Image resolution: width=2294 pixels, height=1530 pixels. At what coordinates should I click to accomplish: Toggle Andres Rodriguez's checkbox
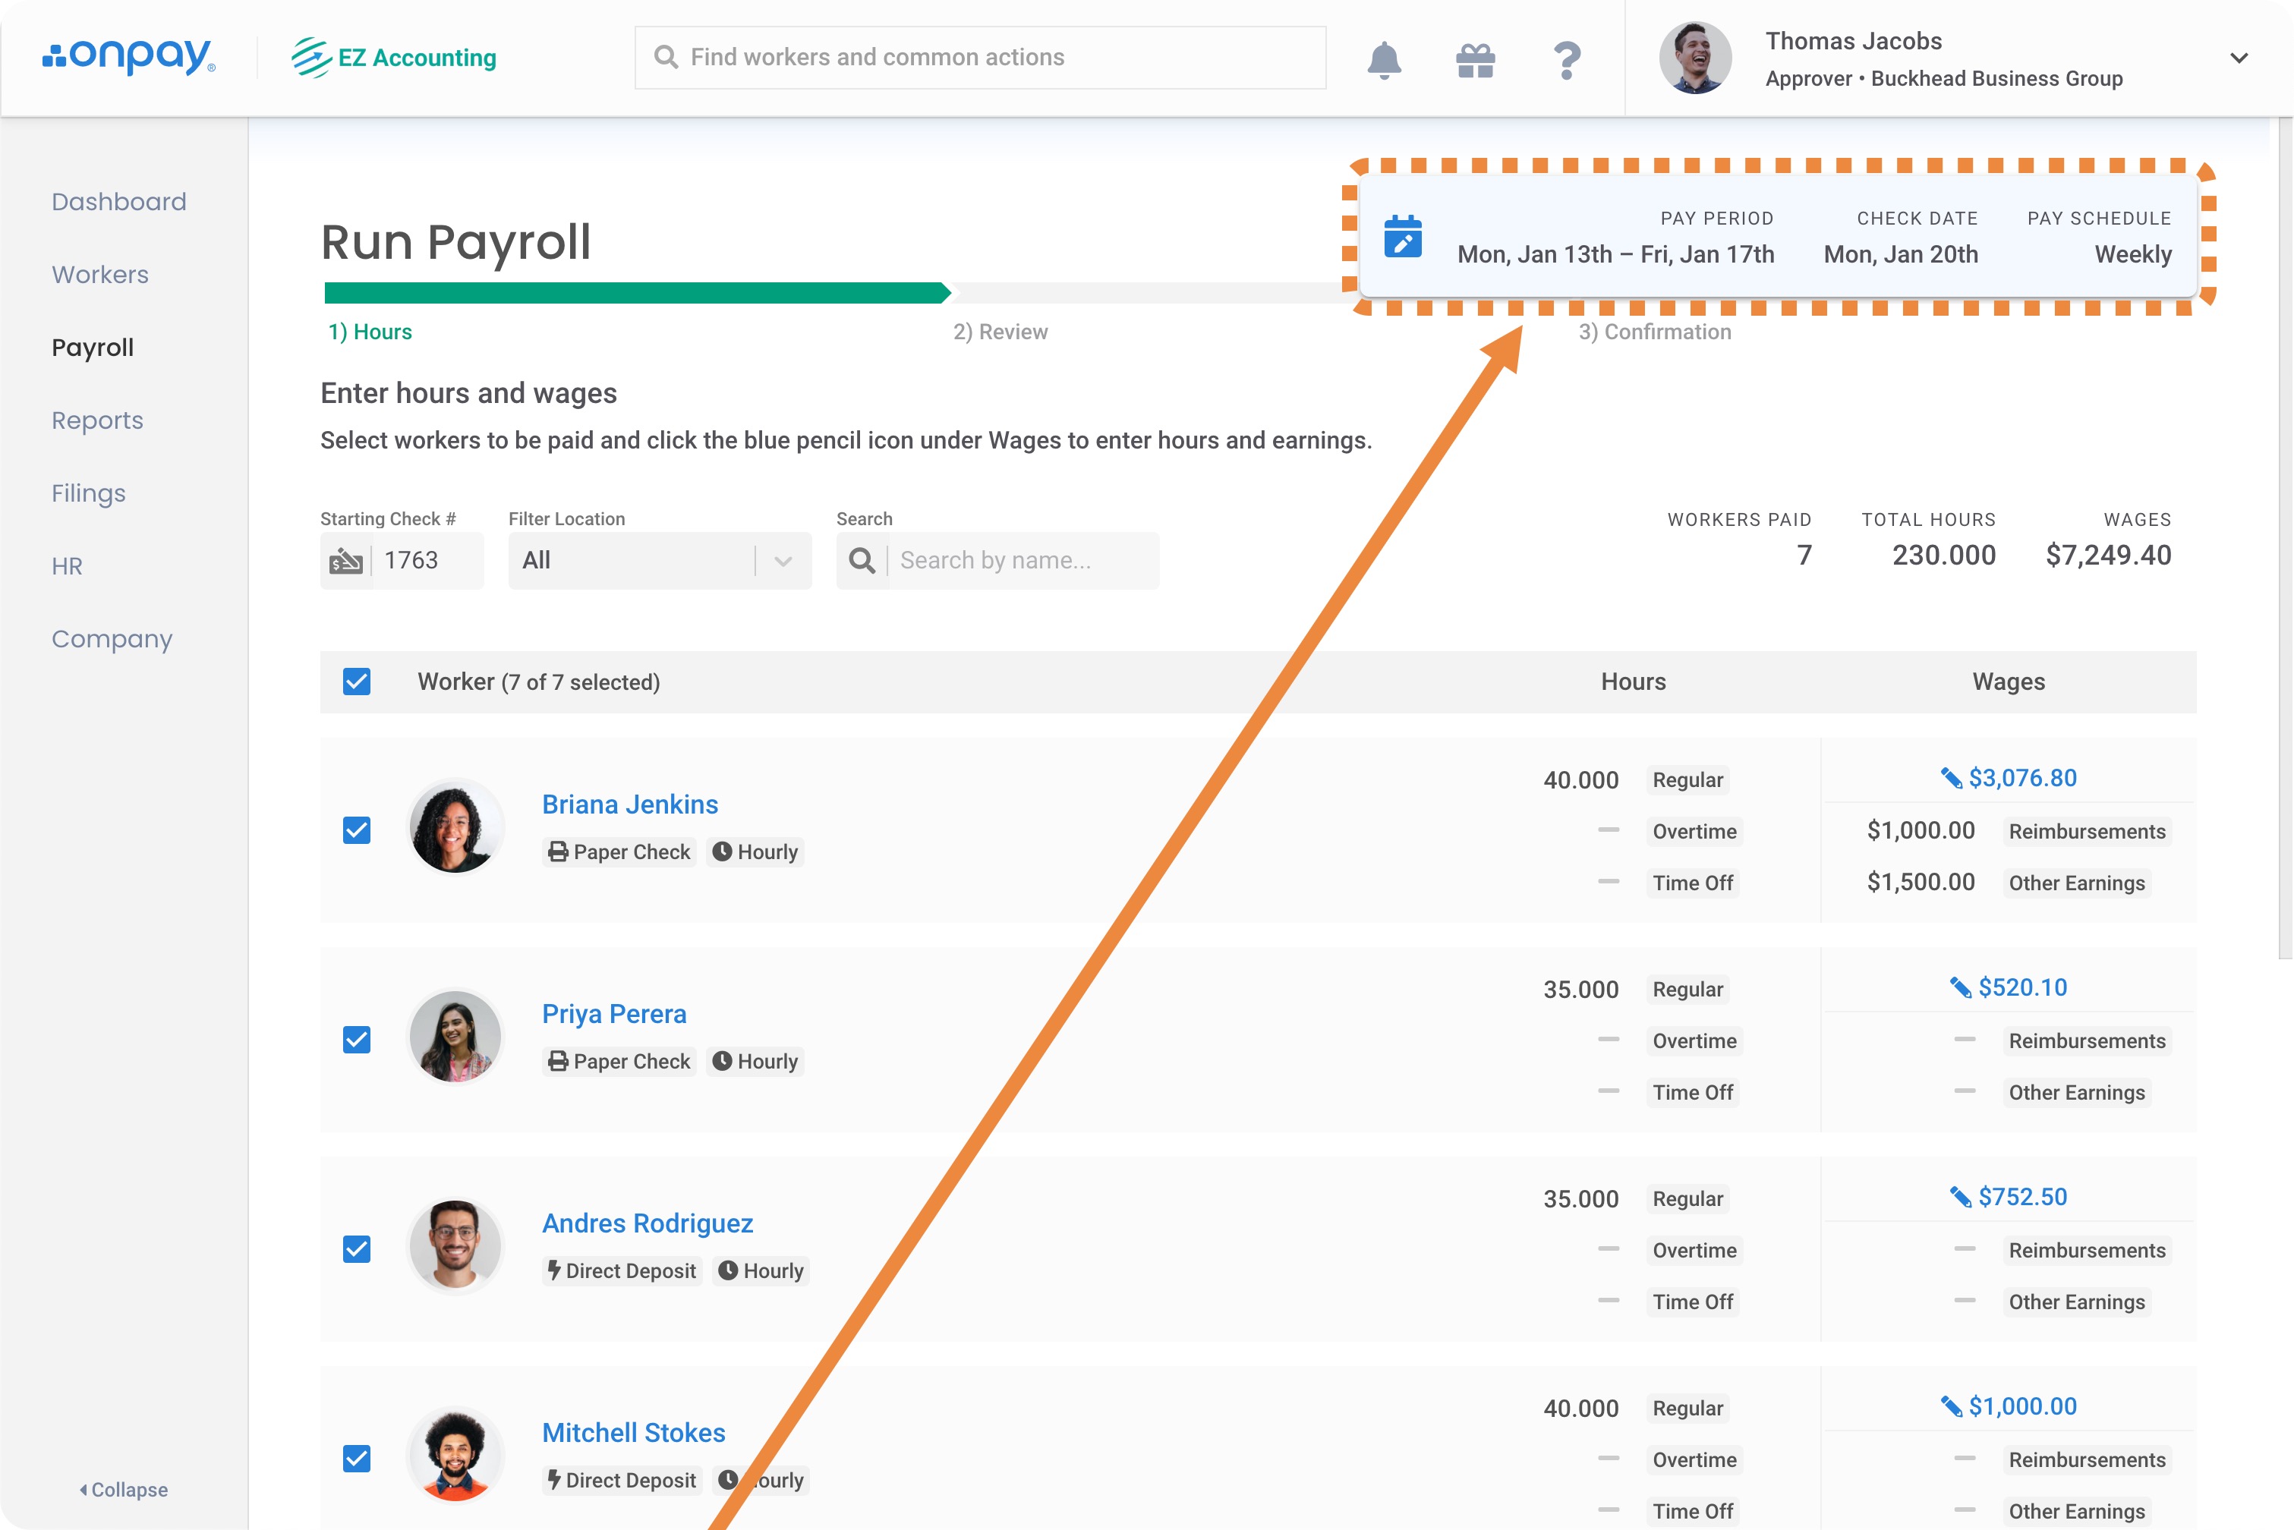pyautogui.click(x=357, y=1249)
